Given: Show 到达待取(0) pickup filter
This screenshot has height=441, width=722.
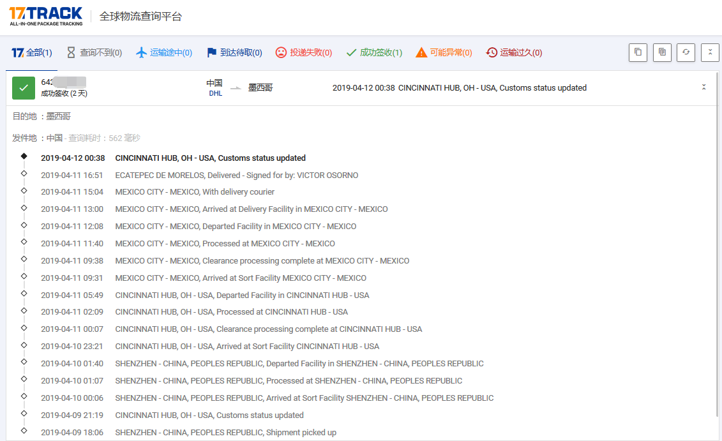Looking at the screenshot, I should [x=234, y=53].
